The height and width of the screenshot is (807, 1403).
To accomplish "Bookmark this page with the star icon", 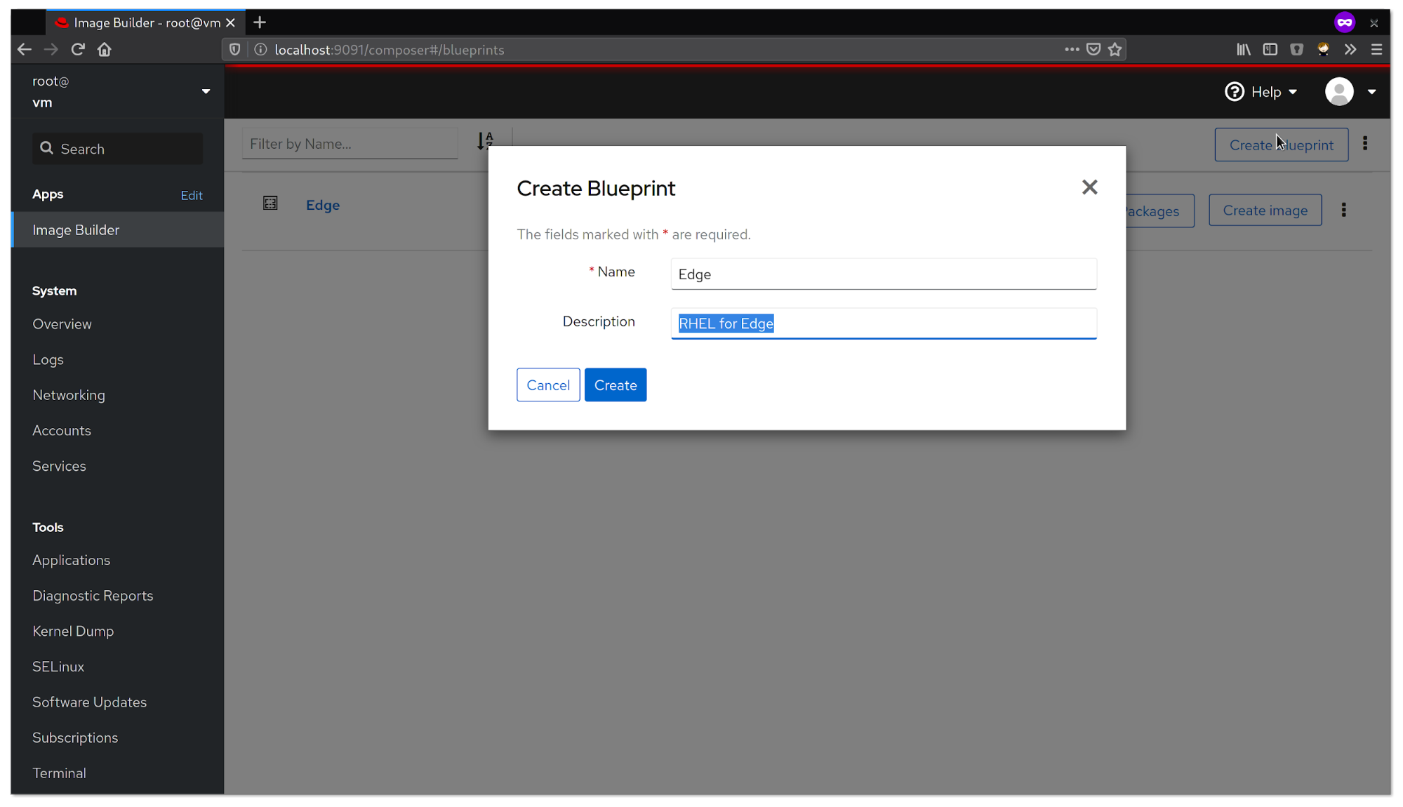I will point(1115,49).
